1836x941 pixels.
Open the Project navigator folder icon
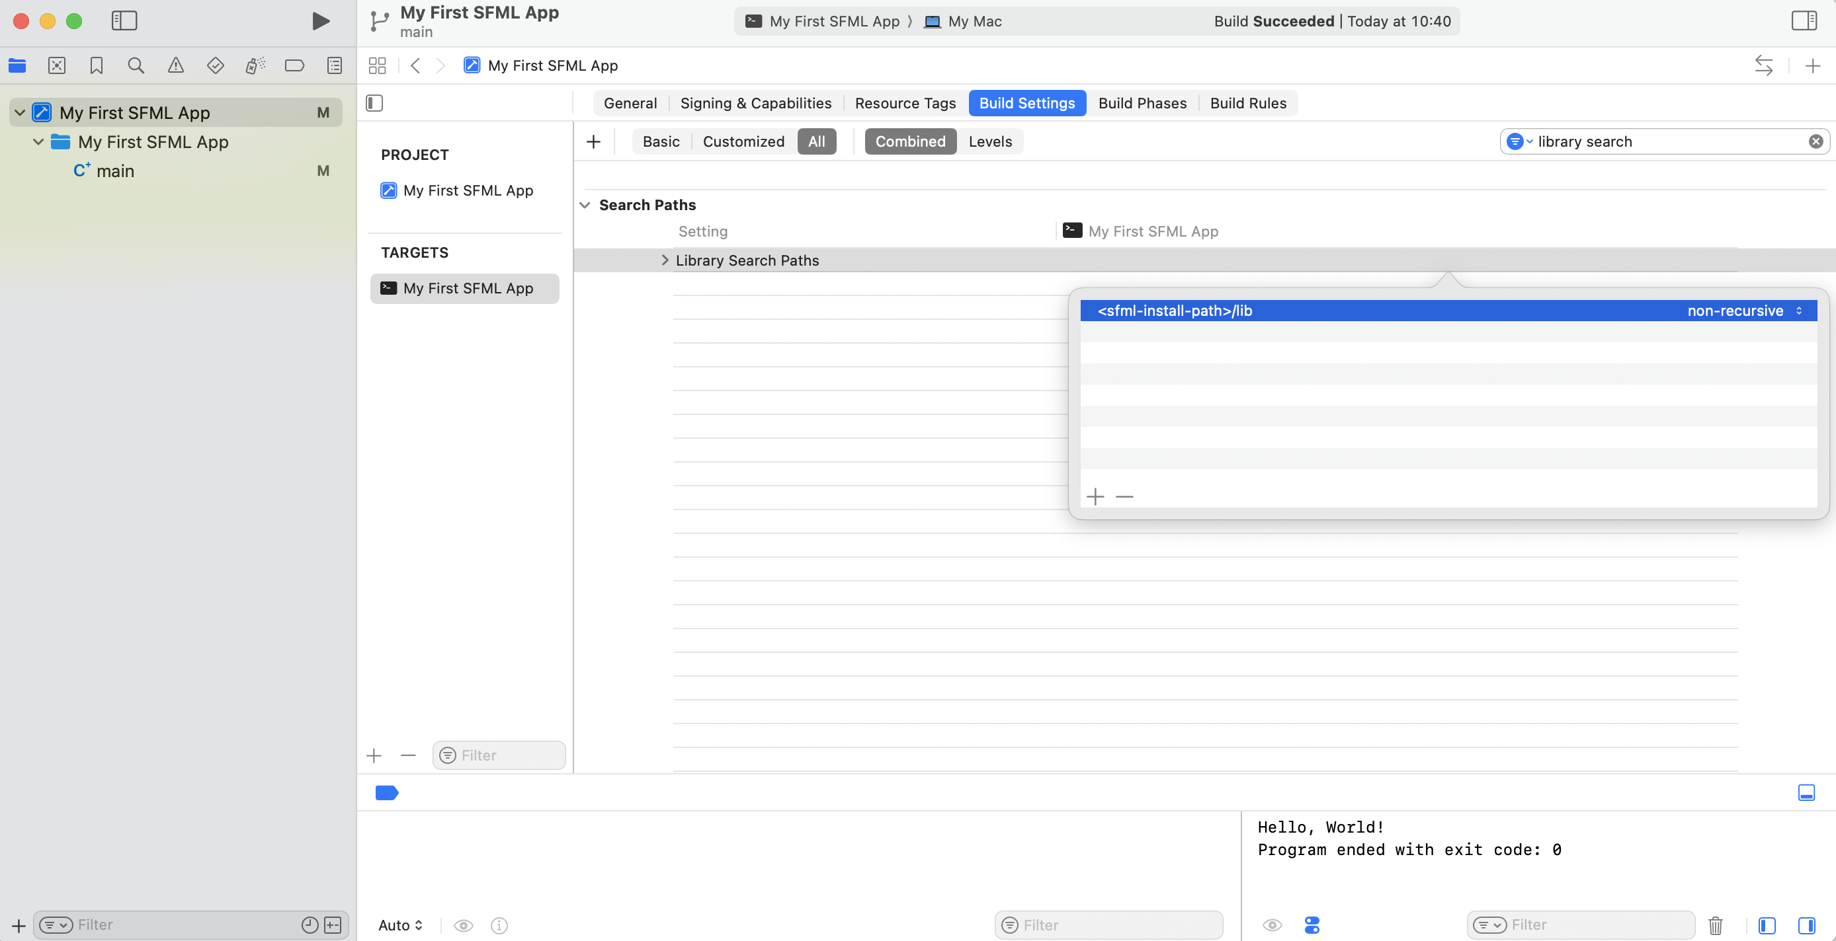[x=17, y=65]
